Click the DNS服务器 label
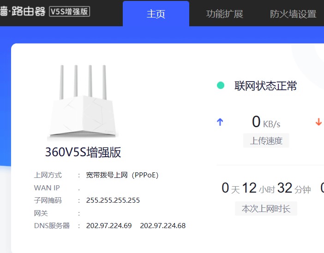This screenshot has height=253, width=324. [52, 225]
